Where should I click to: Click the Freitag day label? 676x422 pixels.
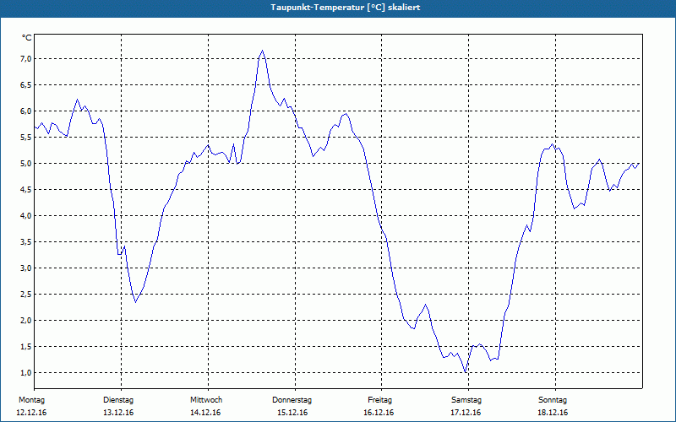[x=379, y=400]
